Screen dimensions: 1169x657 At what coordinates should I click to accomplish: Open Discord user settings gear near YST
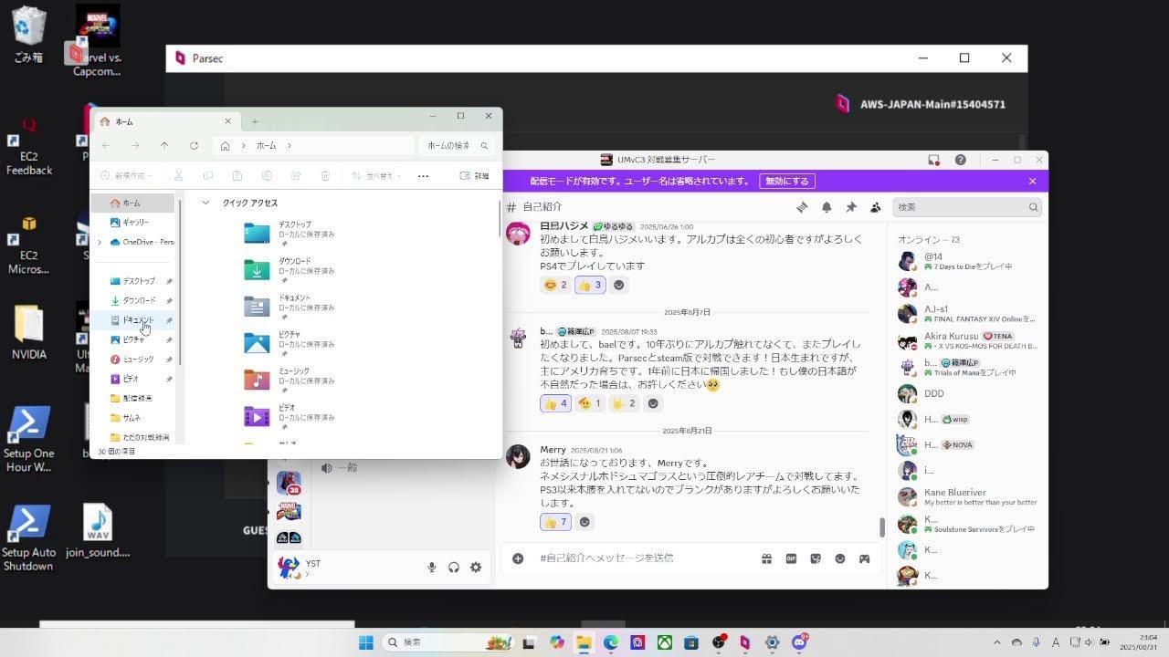[475, 567]
